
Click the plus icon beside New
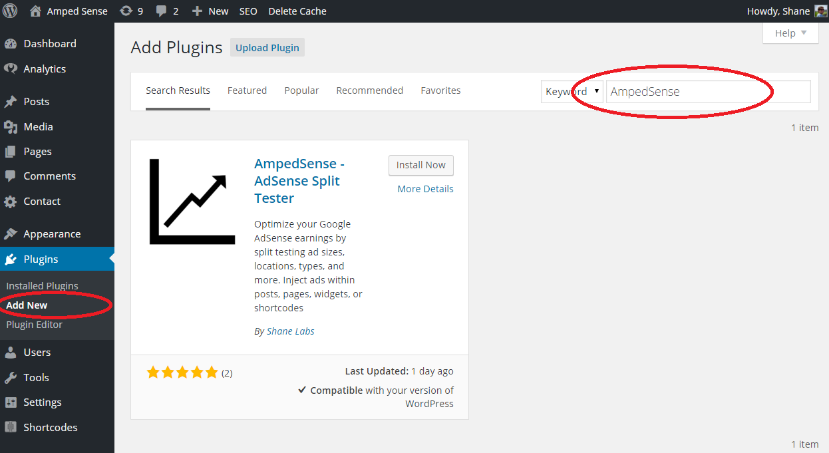click(x=197, y=11)
